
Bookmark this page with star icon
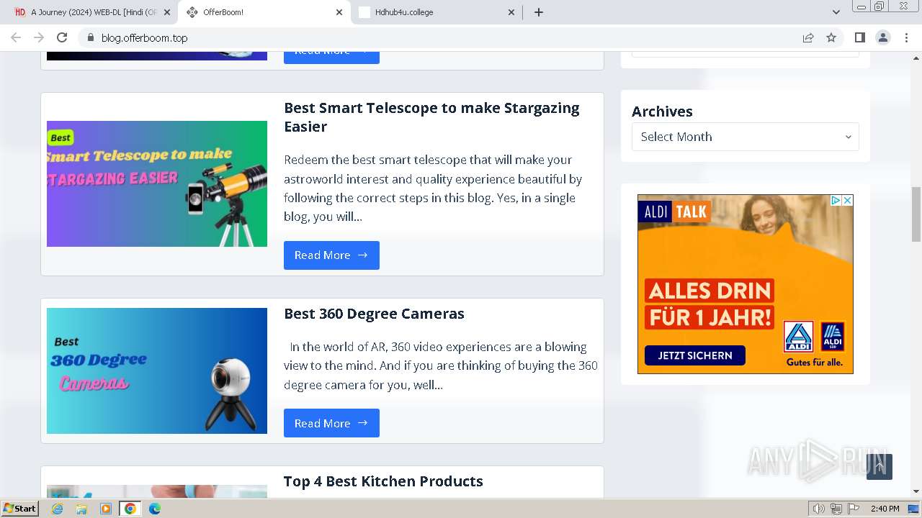[x=831, y=37]
